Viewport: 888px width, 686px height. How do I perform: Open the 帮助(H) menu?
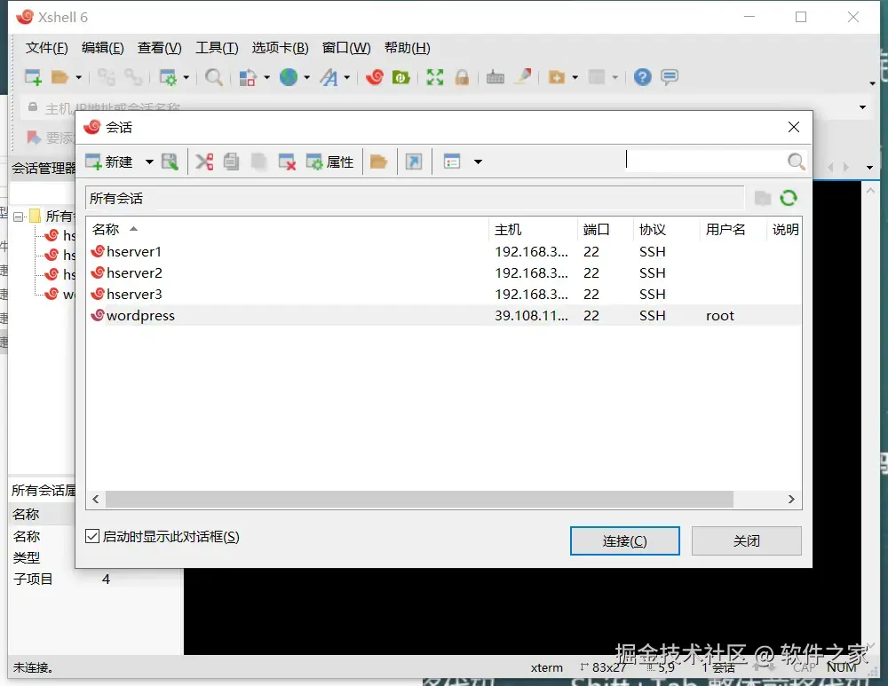coord(408,48)
